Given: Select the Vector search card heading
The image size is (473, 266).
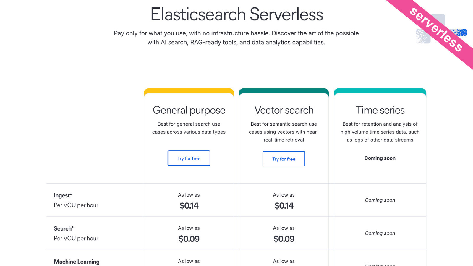Looking at the screenshot, I should 284,110.
